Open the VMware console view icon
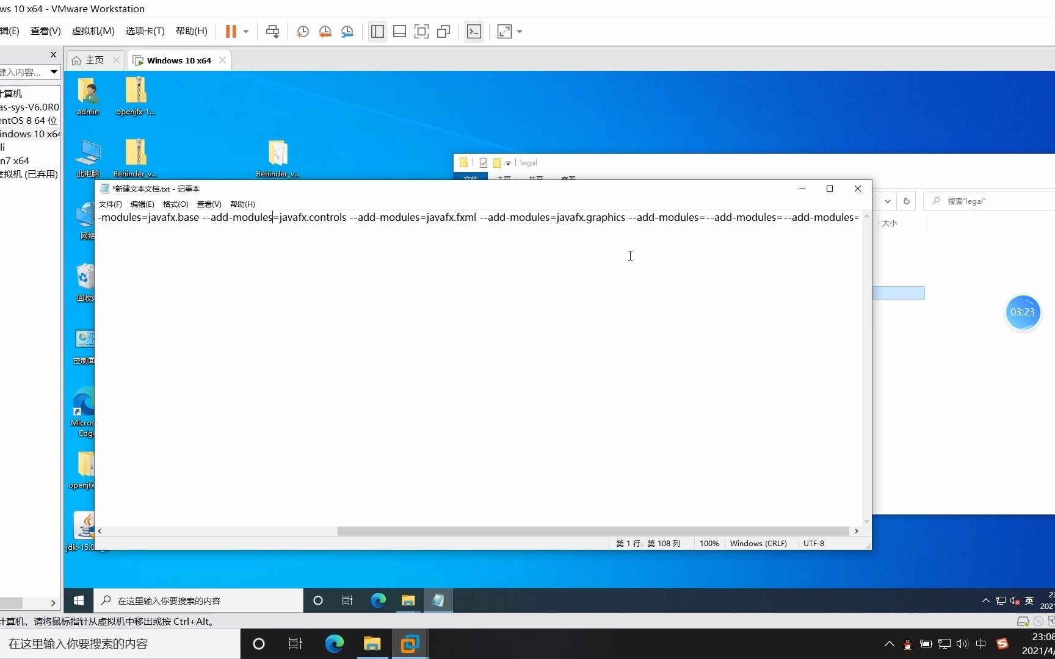Image resolution: width=1055 pixels, height=659 pixels. tap(474, 31)
